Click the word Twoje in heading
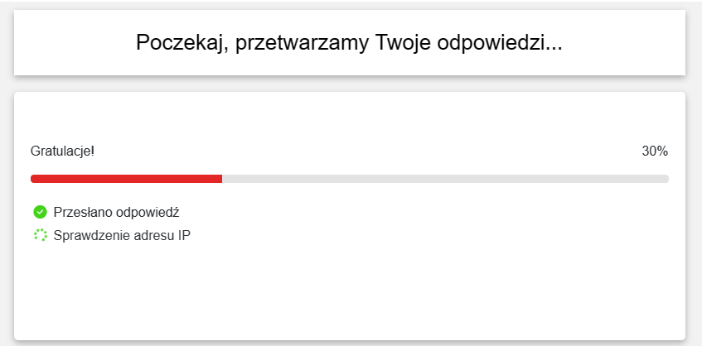 [x=403, y=43]
